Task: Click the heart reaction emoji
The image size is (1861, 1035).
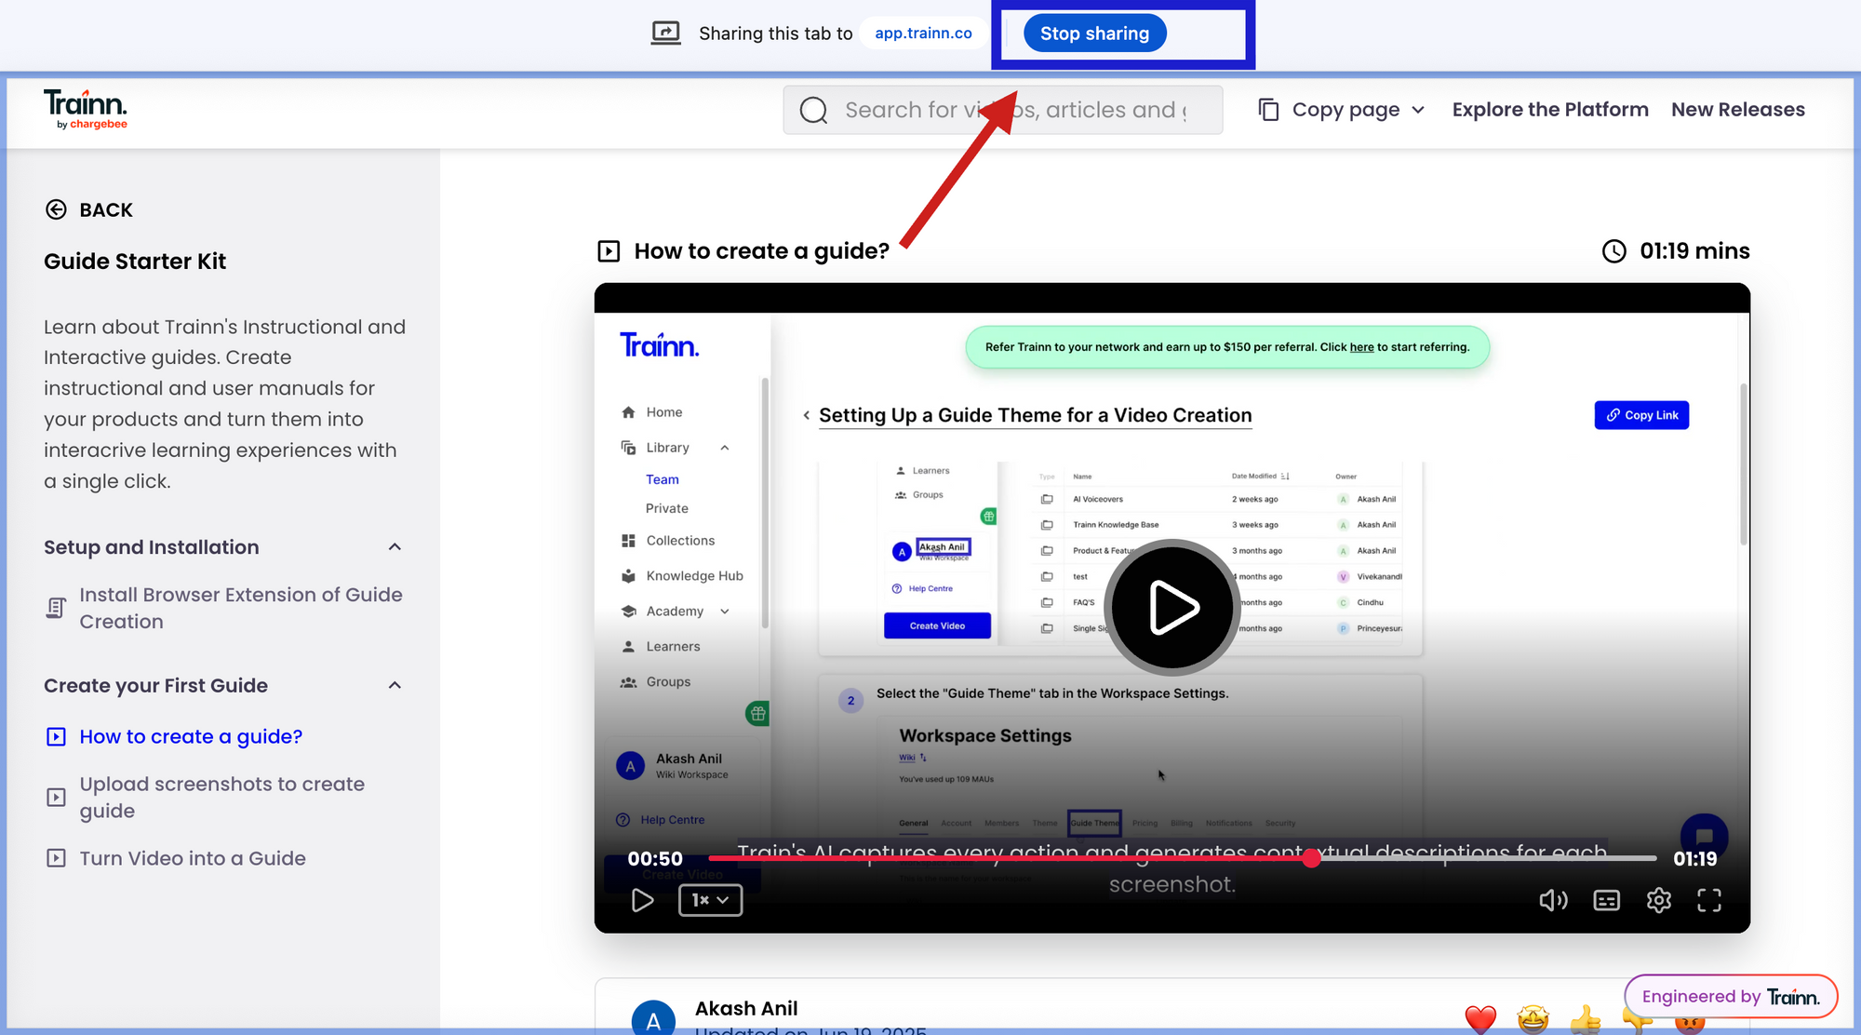Action: pos(1480,1019)
